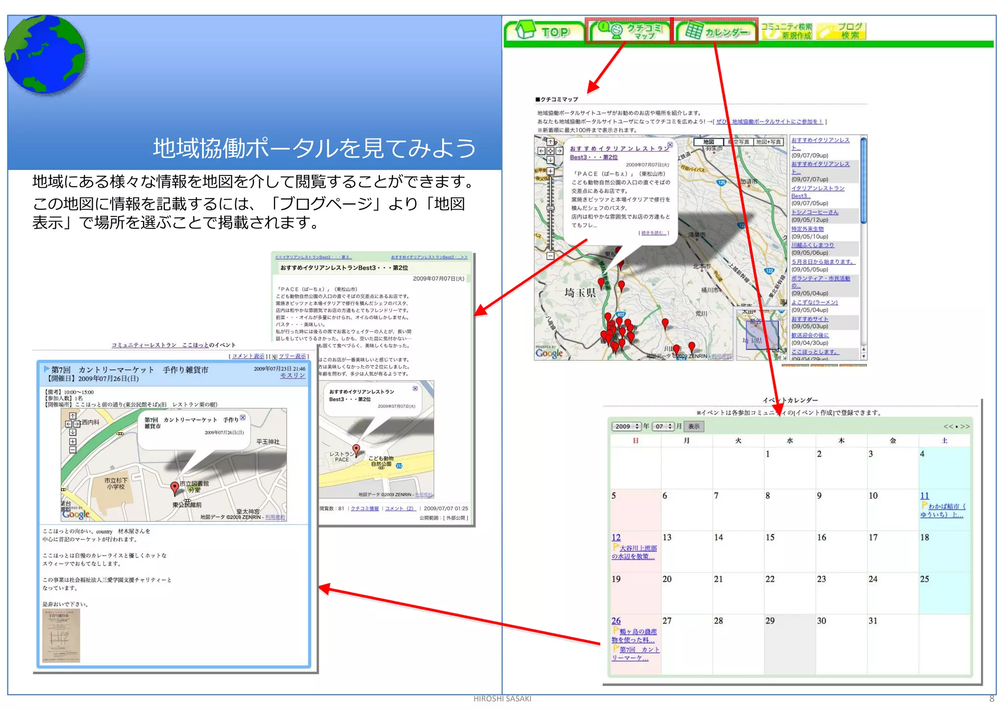
Task: Recenter the クチコミ map view
Action: pos(550,151)
